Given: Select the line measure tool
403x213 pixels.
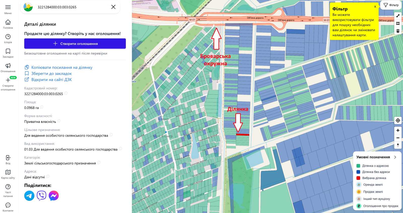Looking at the screenshot, I should [398, 16].
